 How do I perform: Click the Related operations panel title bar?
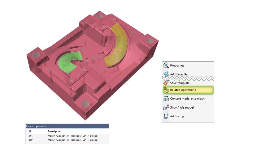[67, 126]
